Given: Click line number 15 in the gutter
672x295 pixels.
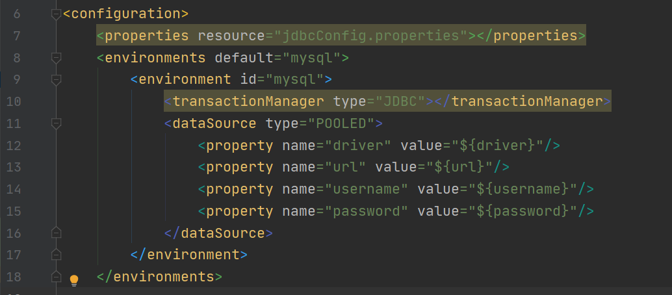Looking at the screenshot, I should [x=12, y=211].
